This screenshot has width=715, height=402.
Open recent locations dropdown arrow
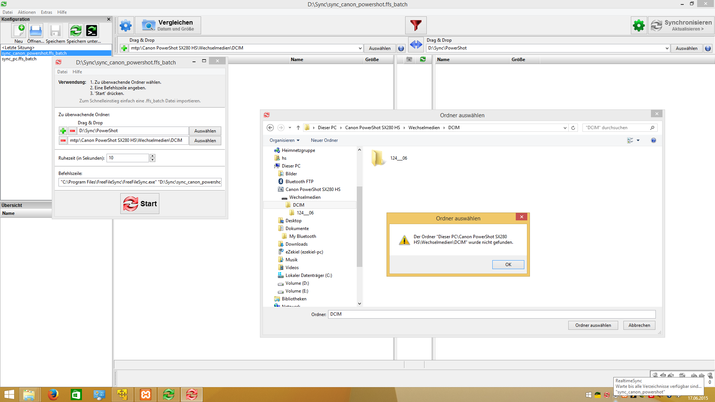click(x=290, y=128)
